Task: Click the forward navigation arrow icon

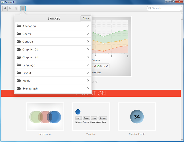Action: click(10, 8)
